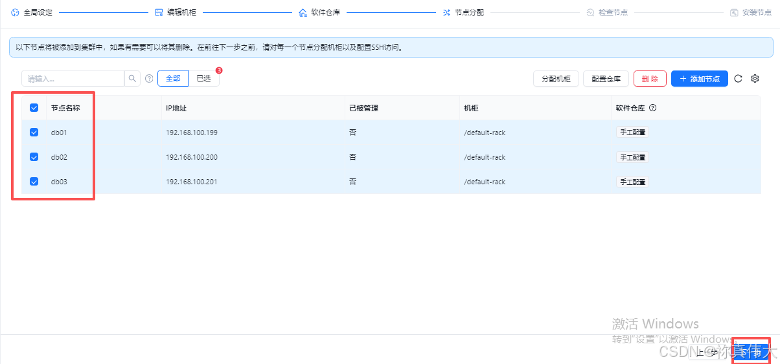This screenshot has width=780, height=364.
Task: Click the 已被管理 column header
Action: pos(363,108)
